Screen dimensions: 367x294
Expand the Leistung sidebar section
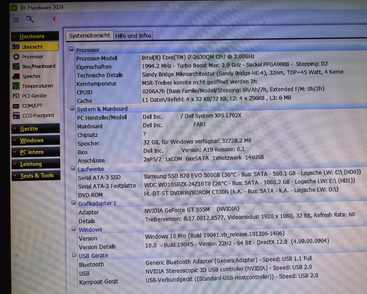pyautogui.click(x=36, y=163)
